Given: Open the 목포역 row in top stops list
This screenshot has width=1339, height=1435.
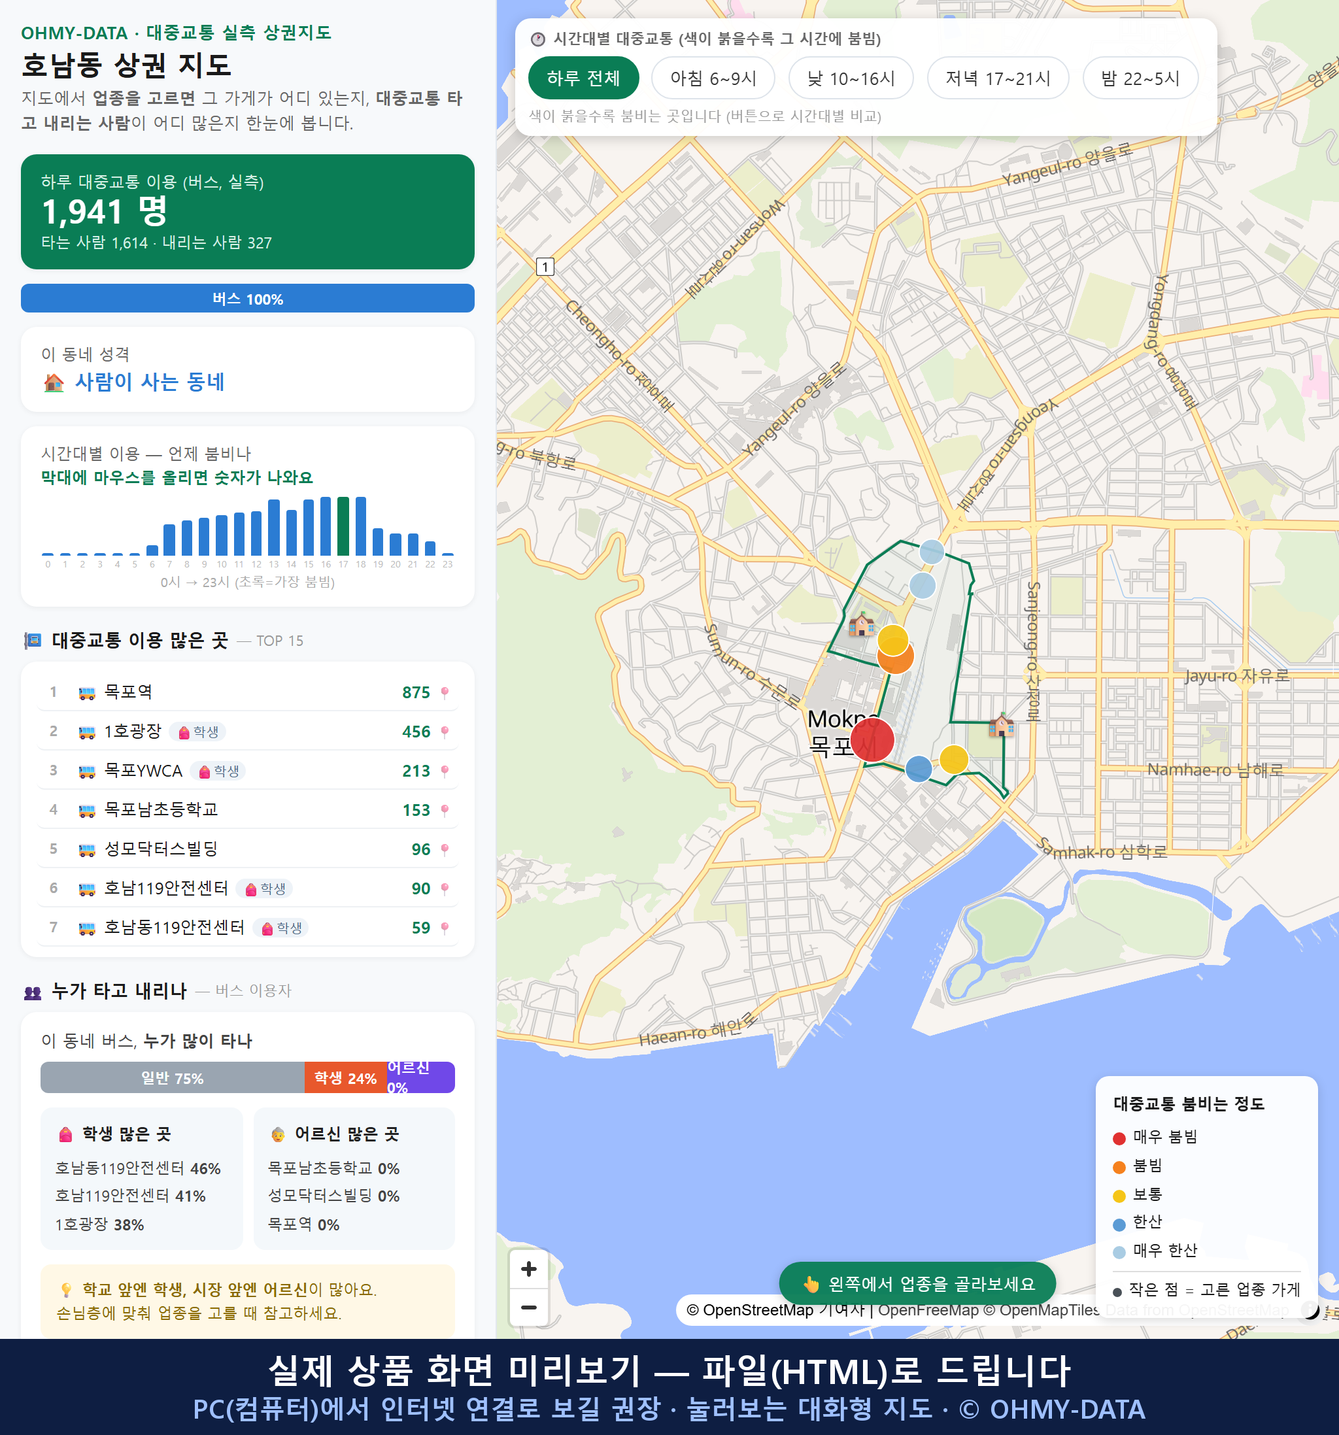Looking at the screenshot, I should point(248,692).
